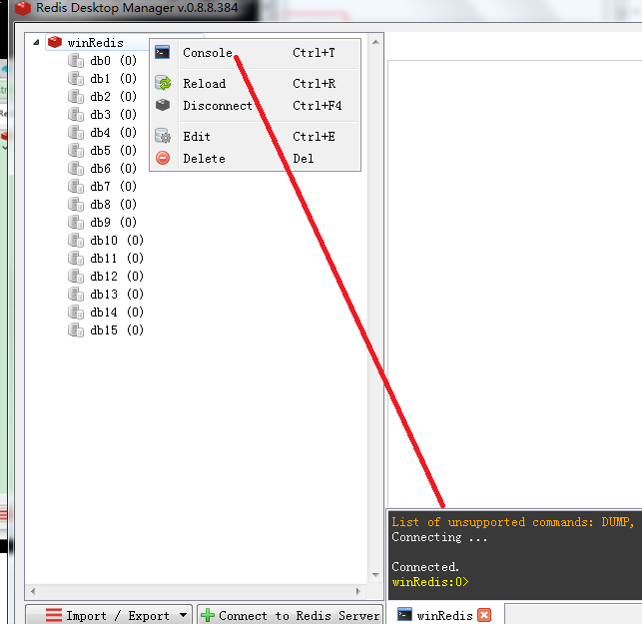Click the green plus connect icon

tap(208, 615)
